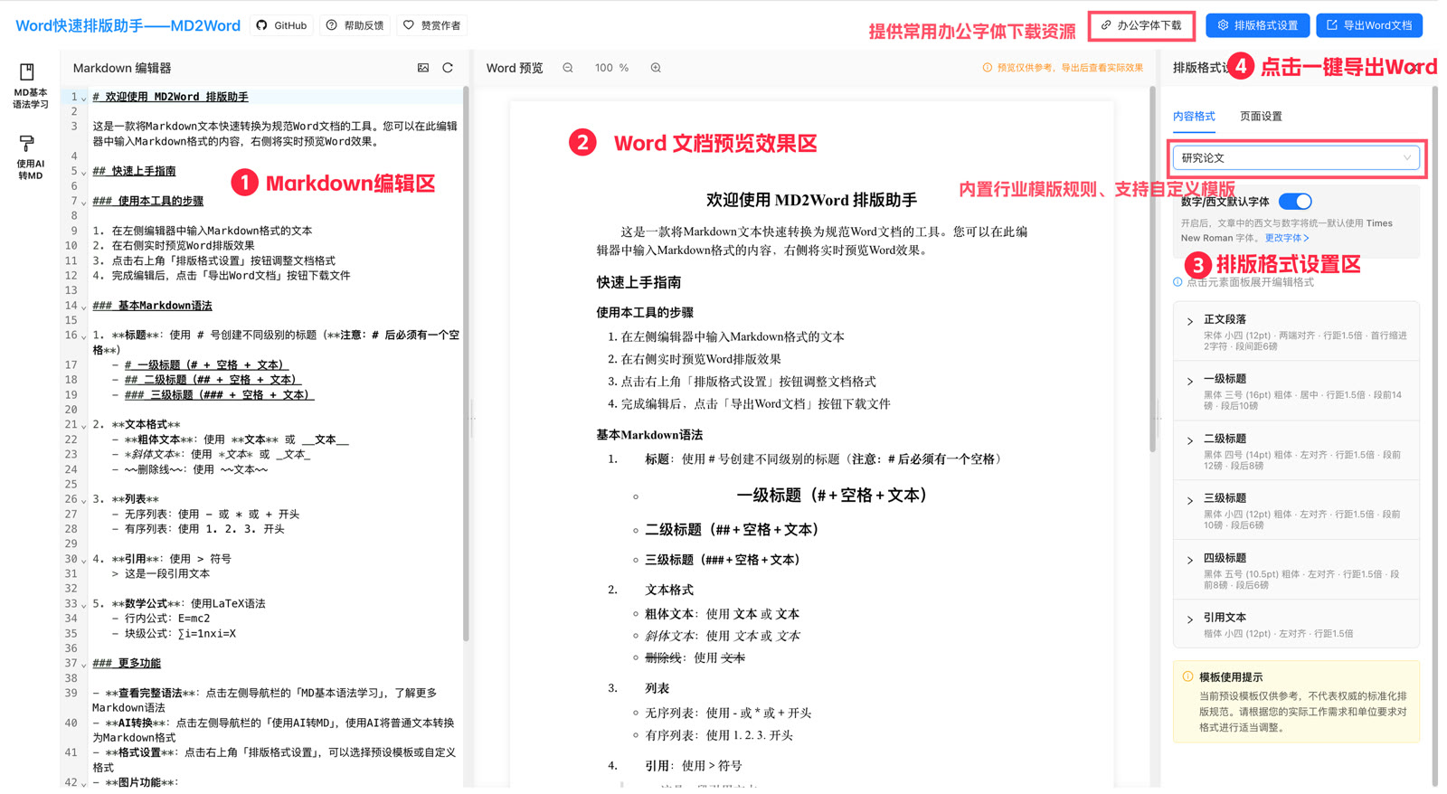Click editor line '### 基本Markdown语法'
The image size is (1447, 794).
pyautogui.click(x=152, y=306)
